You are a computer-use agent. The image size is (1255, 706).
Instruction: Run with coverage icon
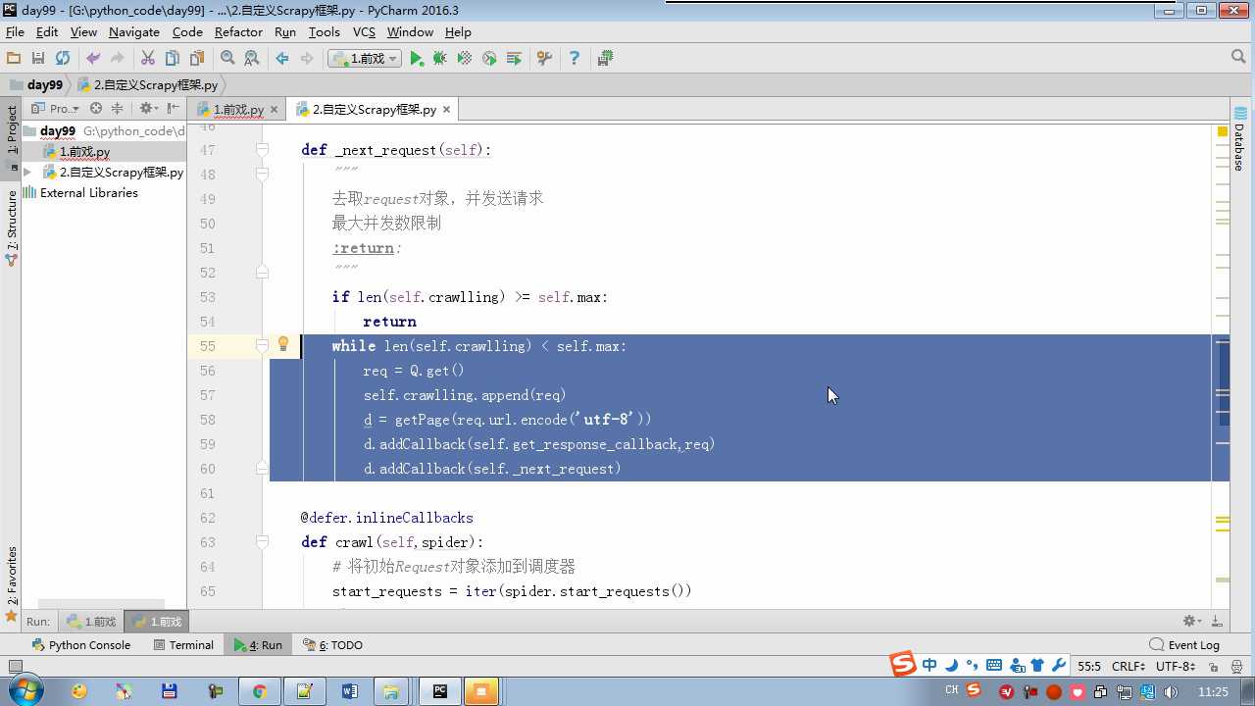pos(465,59)
